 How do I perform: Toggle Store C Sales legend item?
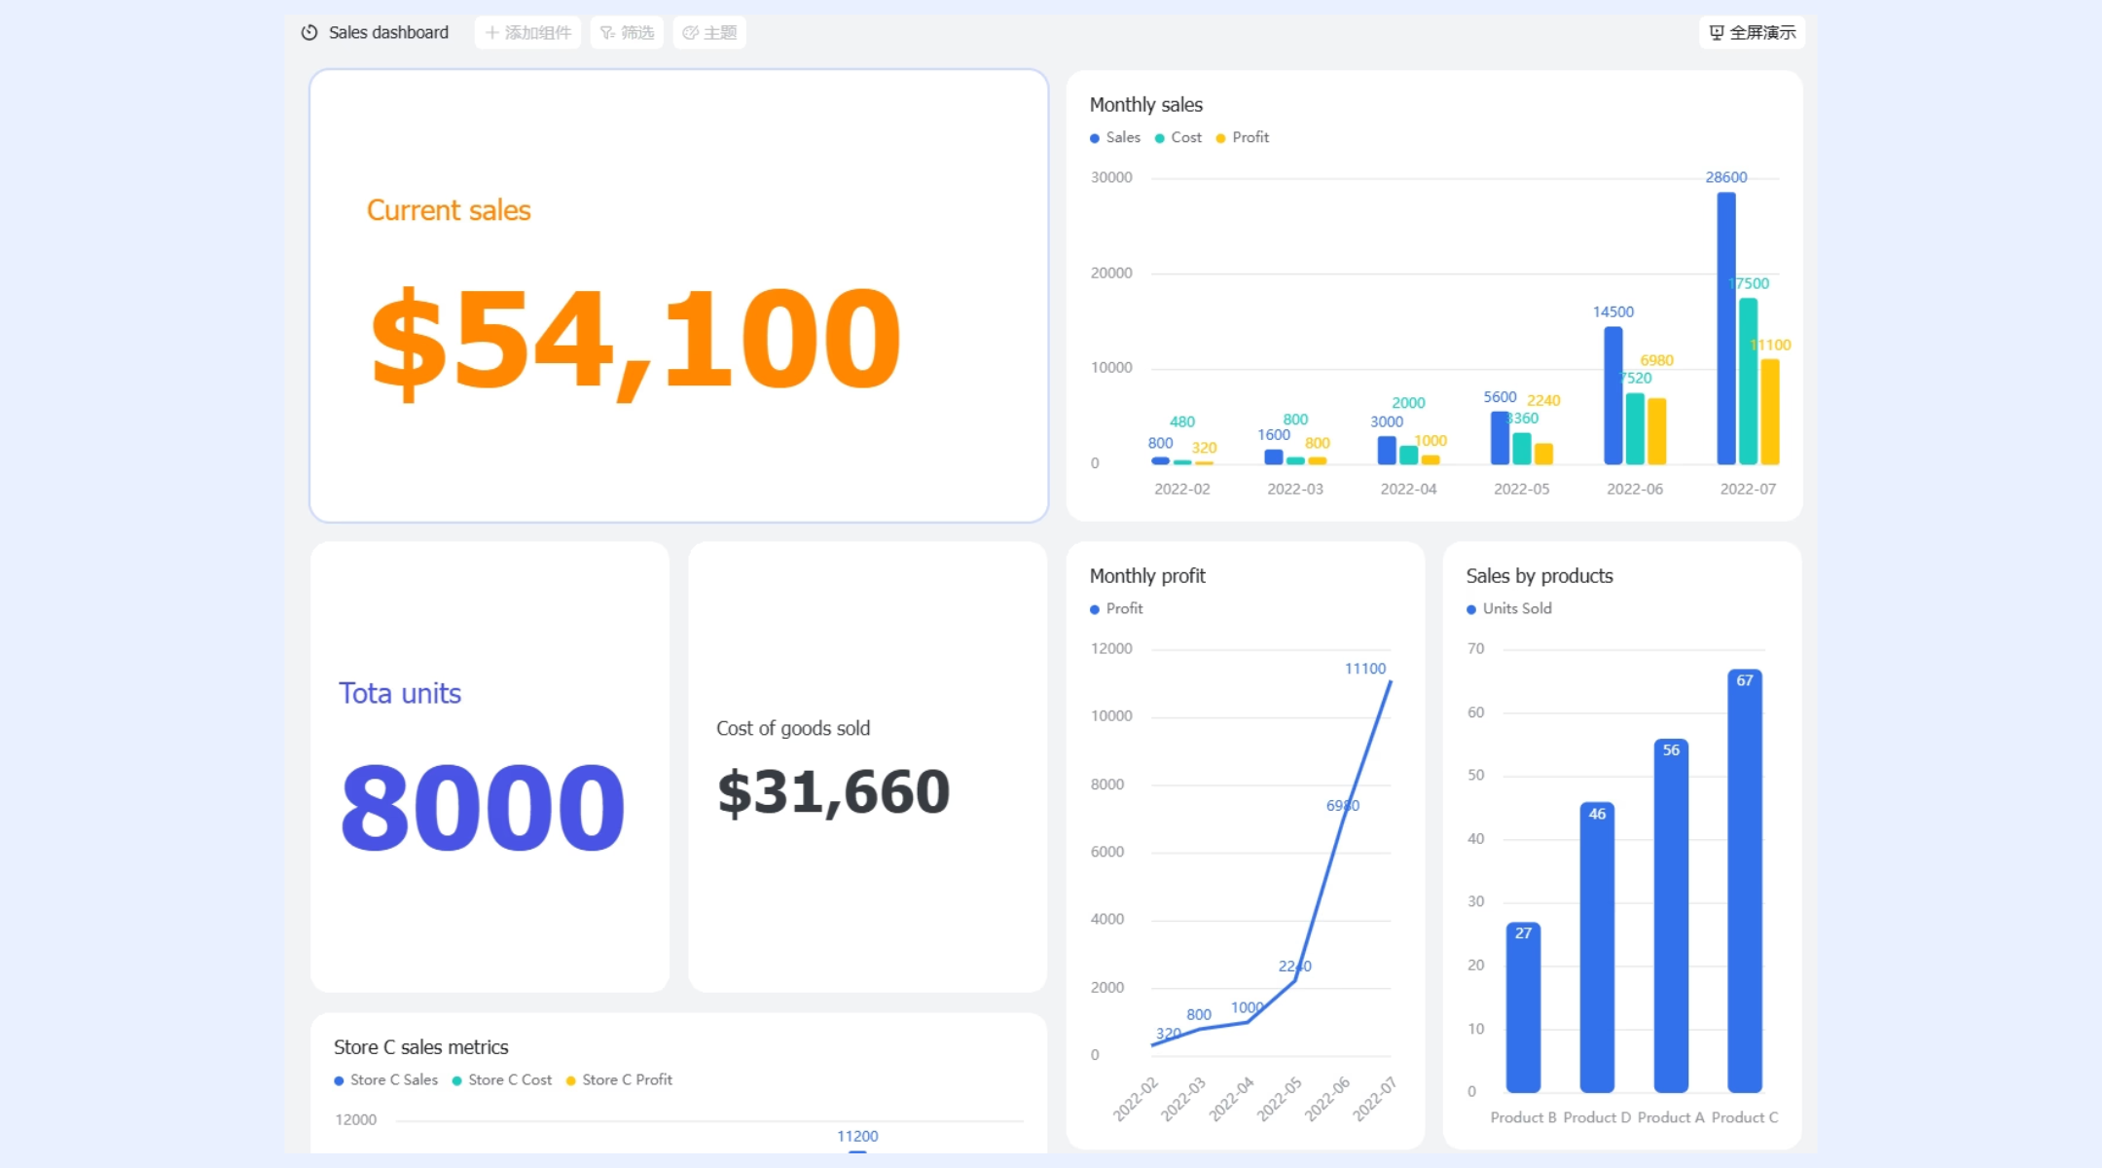(x=386, y=1079)
